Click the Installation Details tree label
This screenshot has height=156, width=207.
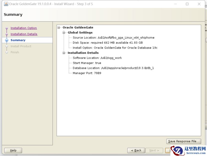point(83,53)
